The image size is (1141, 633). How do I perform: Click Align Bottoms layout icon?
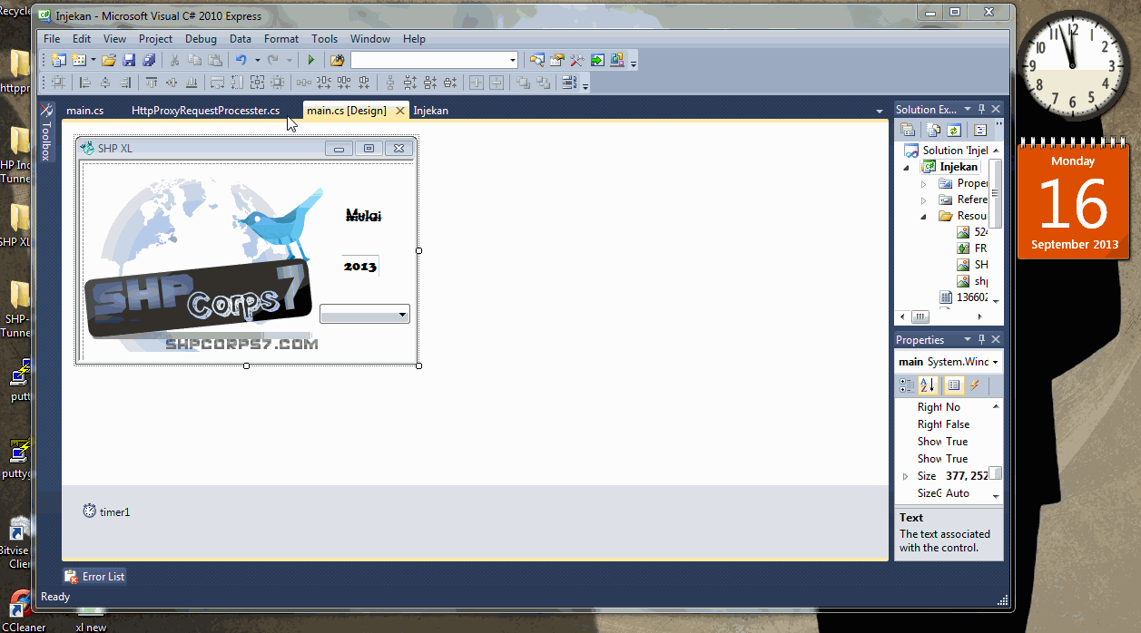(192, 83)
